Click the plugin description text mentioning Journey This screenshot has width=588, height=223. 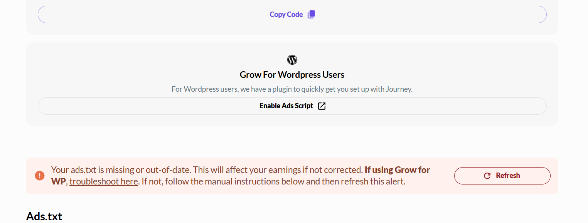click(x=292, y=89)
